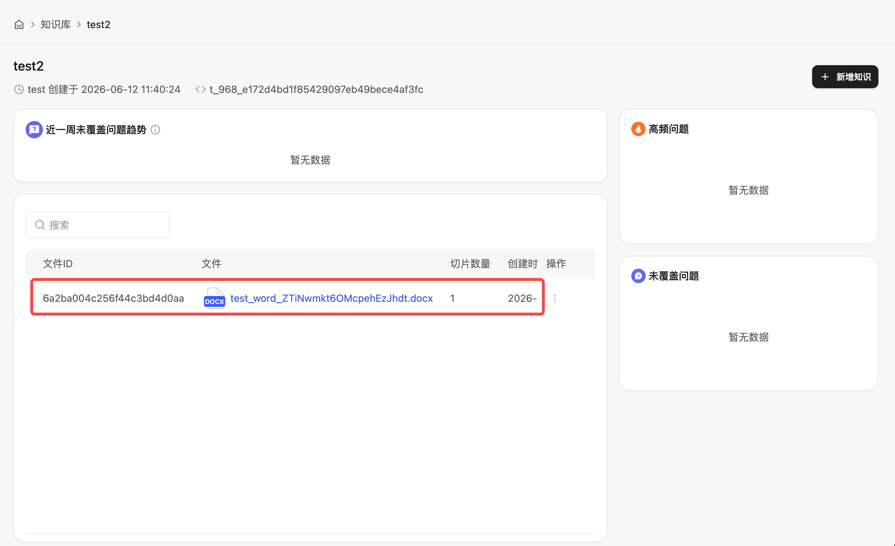
Task: Click the 切片数量 column header
Action: (x=470, y=264)
